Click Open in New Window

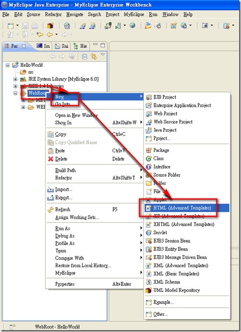(x=95, y=115)
